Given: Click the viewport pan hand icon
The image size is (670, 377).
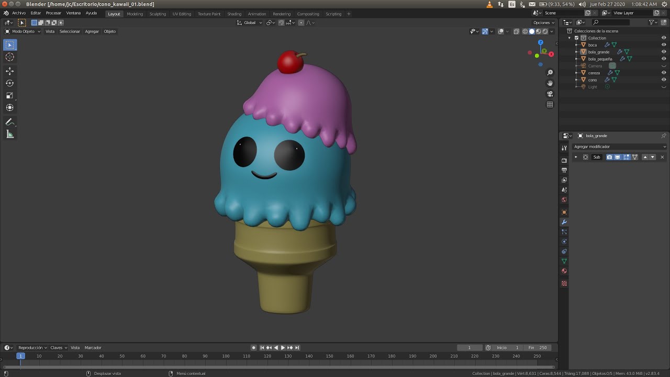Looking at the screenshot, I should (x=550, y=83).
